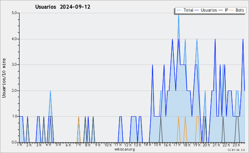249x153 pixels.
Task: Click the dark blue Usuarios legend line
Action: click(x=197, y=10)
